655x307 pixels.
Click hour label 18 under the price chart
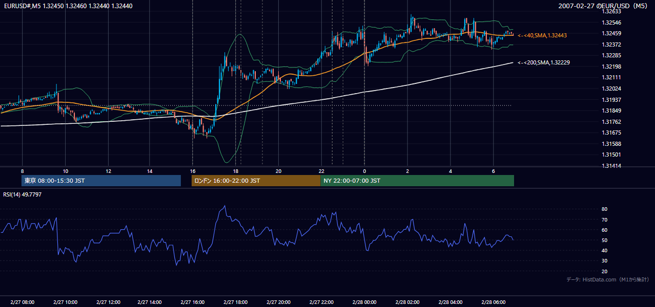[235, 171]
